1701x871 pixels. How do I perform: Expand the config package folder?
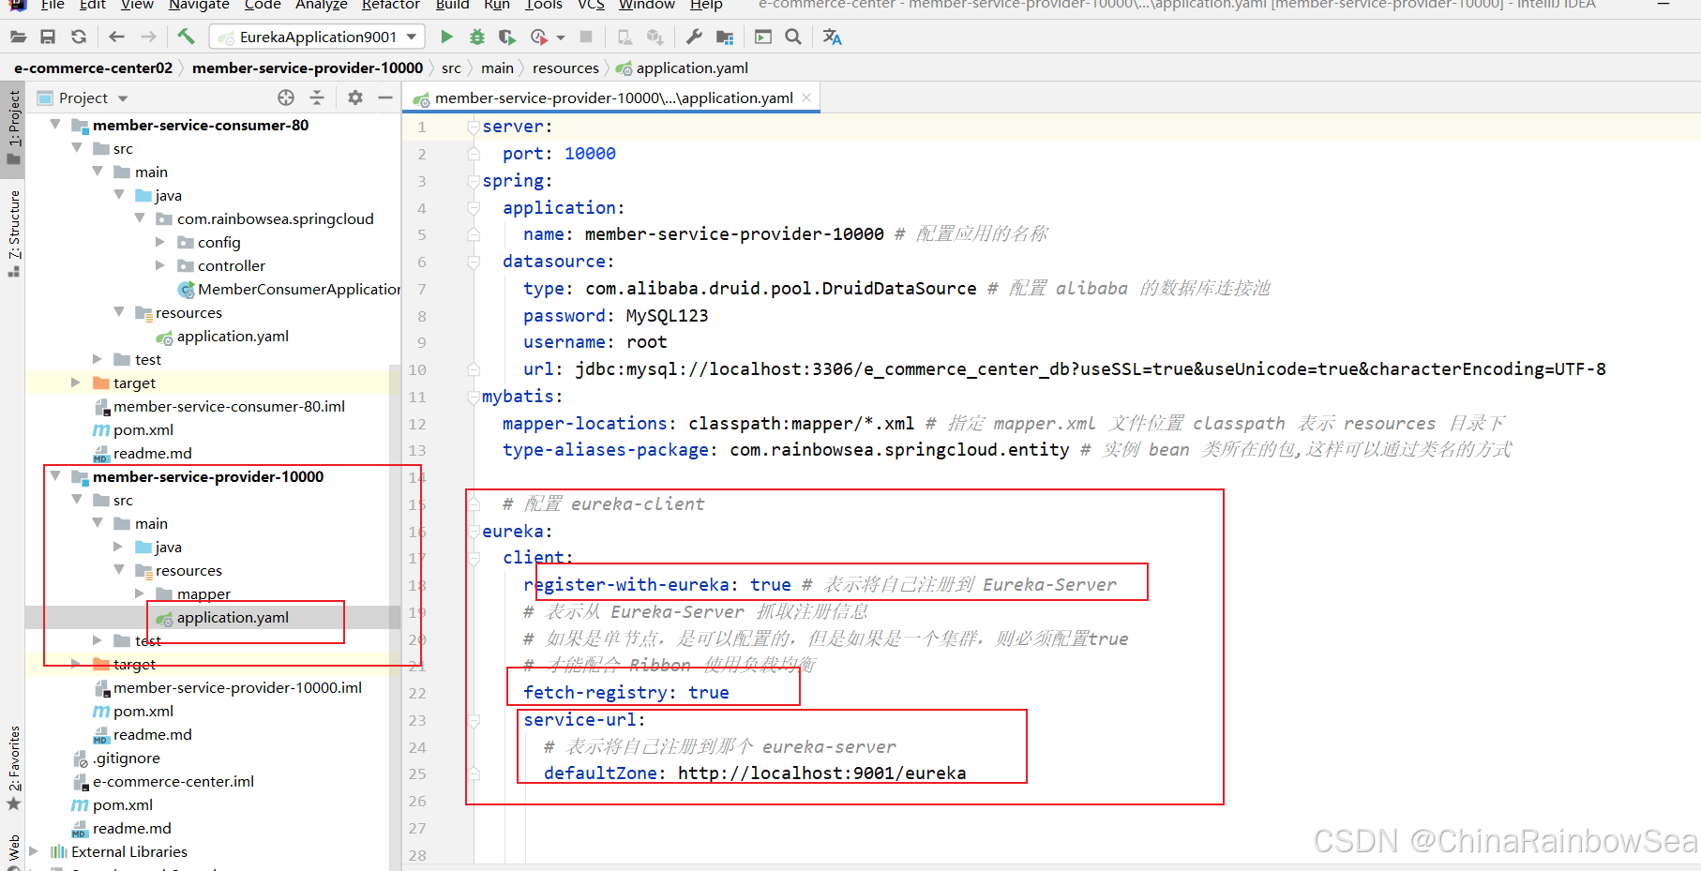click(x=160, y=242)
